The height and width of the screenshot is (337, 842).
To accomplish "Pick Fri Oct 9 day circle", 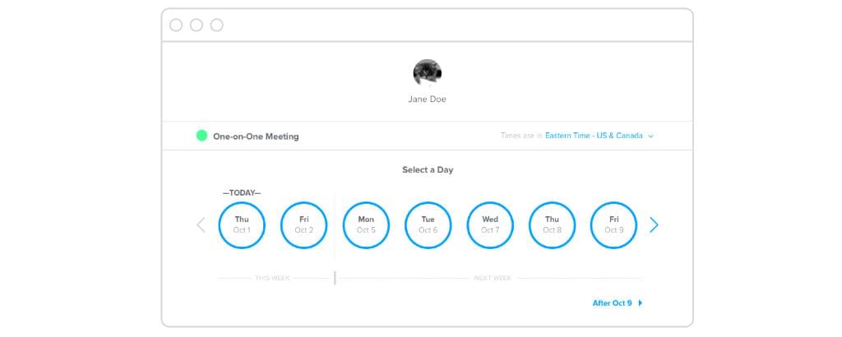I will coord(613,224).
